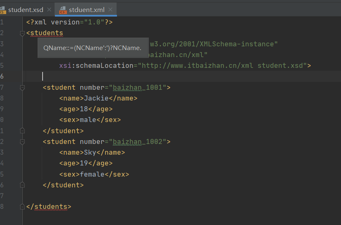
Task: Click the age element with value 19
Action: (86, 163)
